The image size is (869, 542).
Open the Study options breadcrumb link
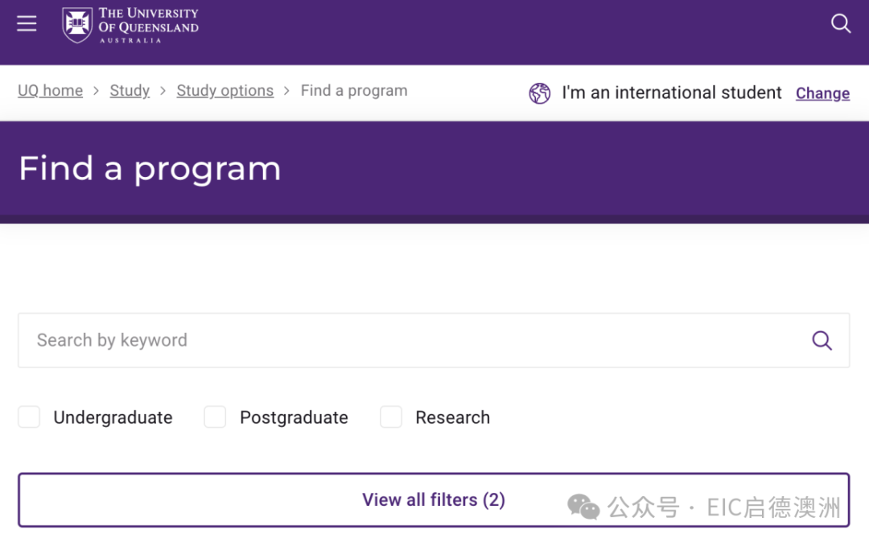(x=225, y=90)
